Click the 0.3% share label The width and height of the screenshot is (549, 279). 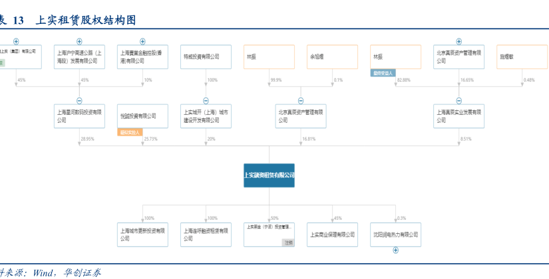click(x=401, y=219)
